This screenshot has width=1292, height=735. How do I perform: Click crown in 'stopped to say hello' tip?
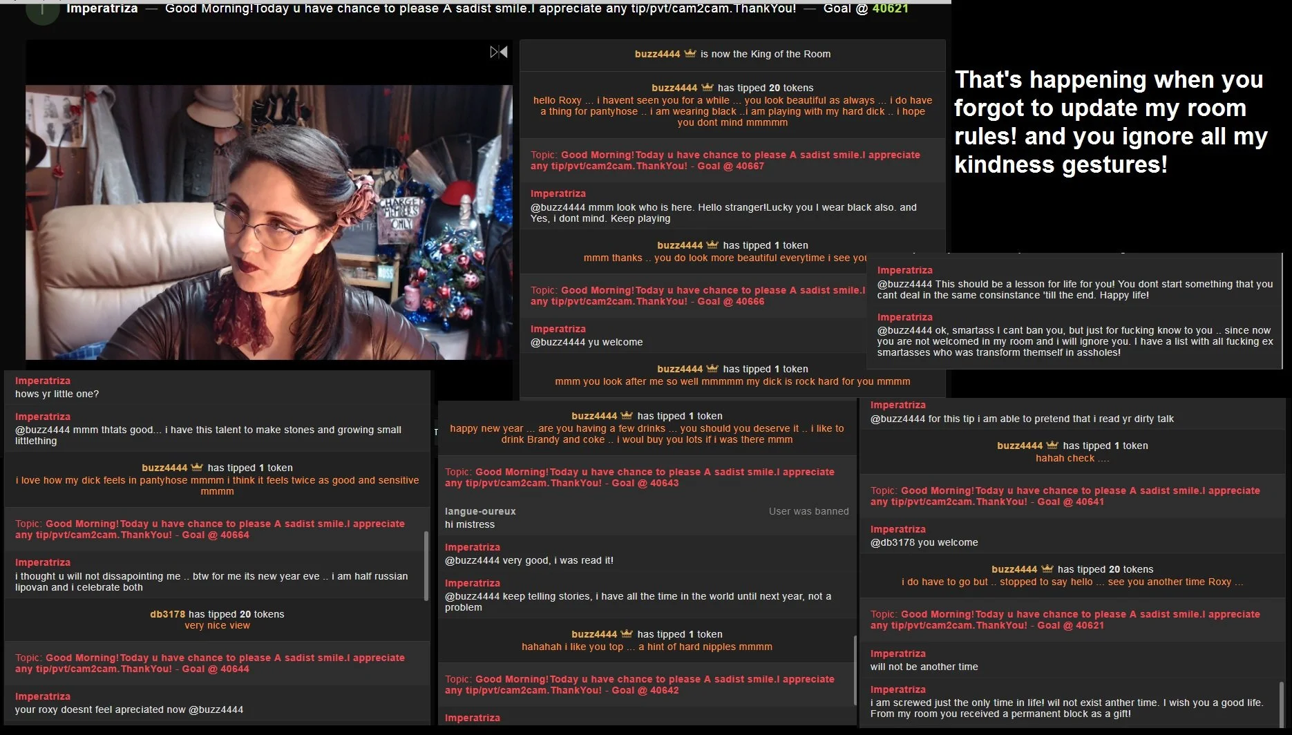point(1047,569)
